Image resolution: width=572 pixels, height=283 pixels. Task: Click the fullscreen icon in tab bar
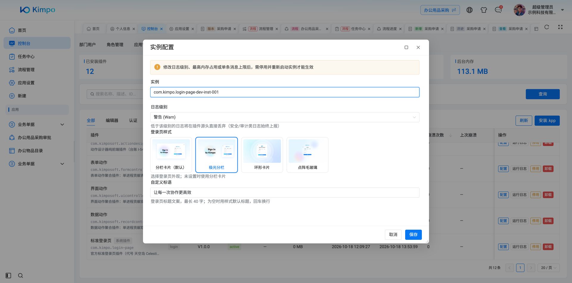click(560, 27)
